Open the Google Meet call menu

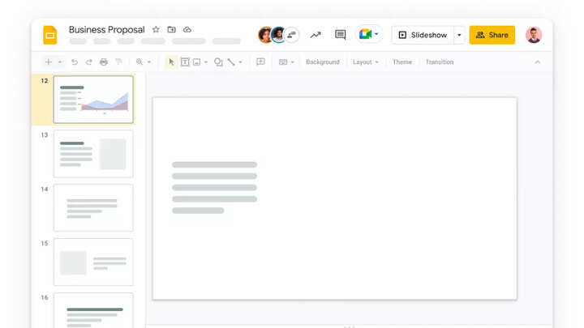pyautogui.click(x=369, y=35)
